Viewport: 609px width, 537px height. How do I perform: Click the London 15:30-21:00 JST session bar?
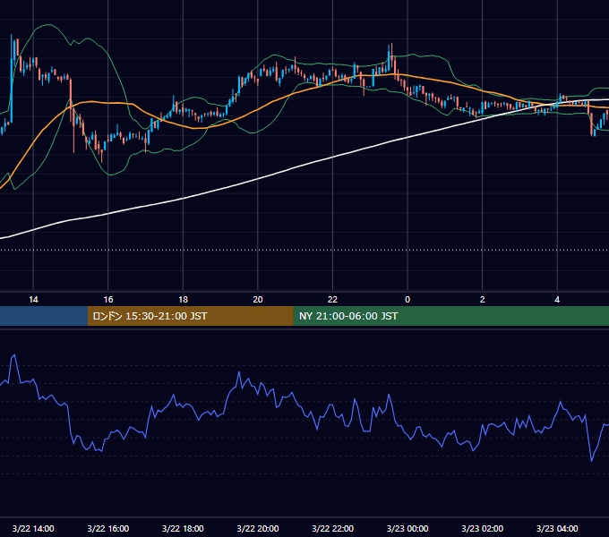(x=190, y=316)
